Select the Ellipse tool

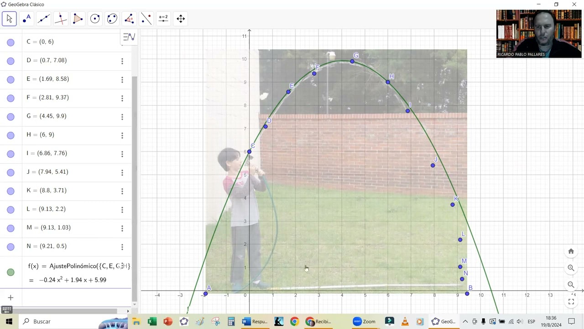(x=112, y=19)
